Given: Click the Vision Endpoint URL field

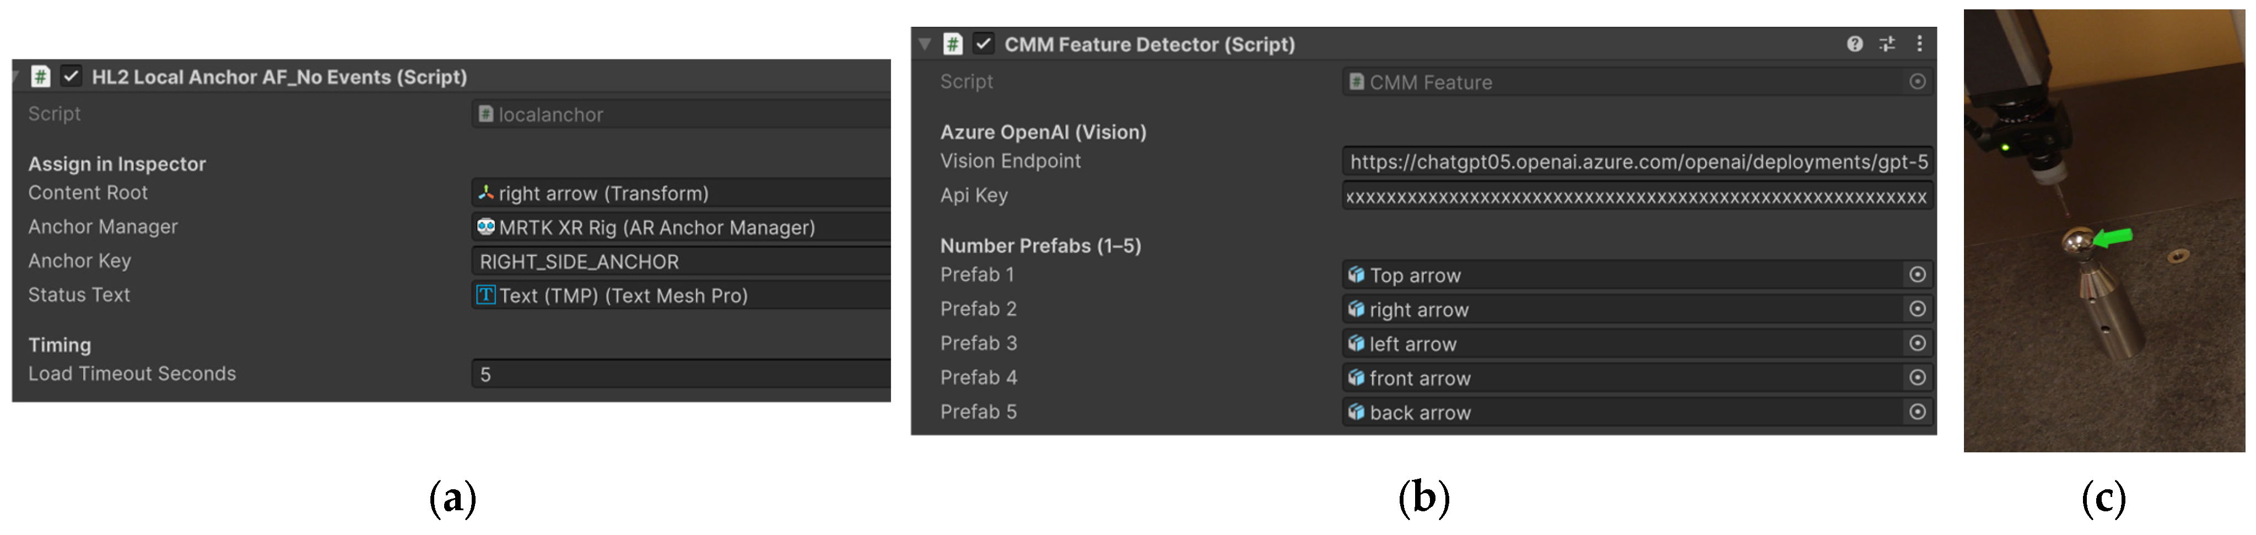Looking at the screenshot, I should (x=1637, y=162).
